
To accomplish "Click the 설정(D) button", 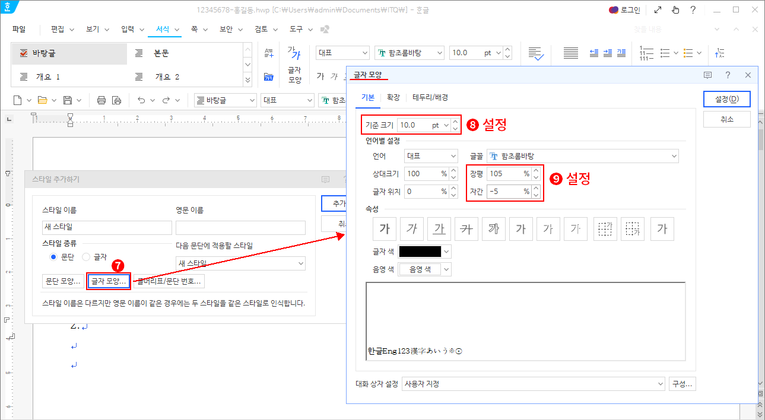I will point(726,98).
